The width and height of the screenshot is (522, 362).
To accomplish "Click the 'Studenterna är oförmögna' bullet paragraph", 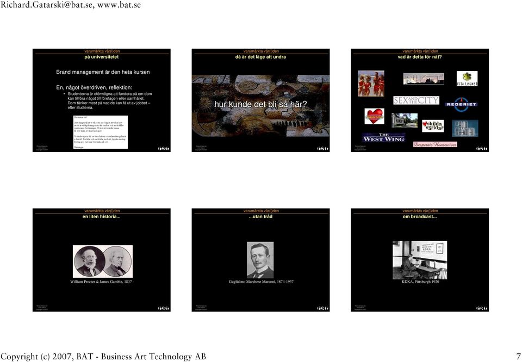I will pyautogui.click(x=108, y=101).
